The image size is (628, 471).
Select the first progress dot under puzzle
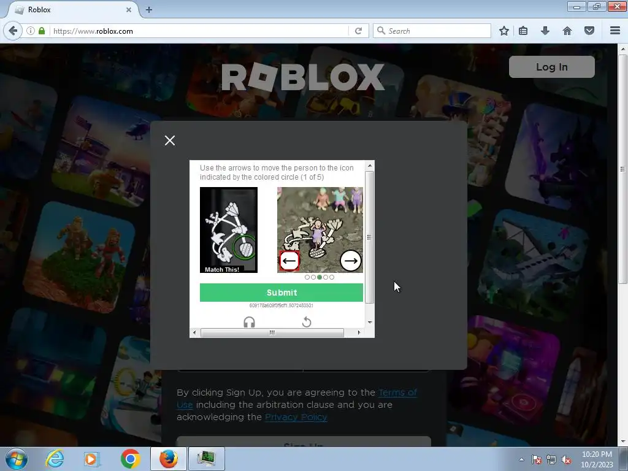[307, 277]
